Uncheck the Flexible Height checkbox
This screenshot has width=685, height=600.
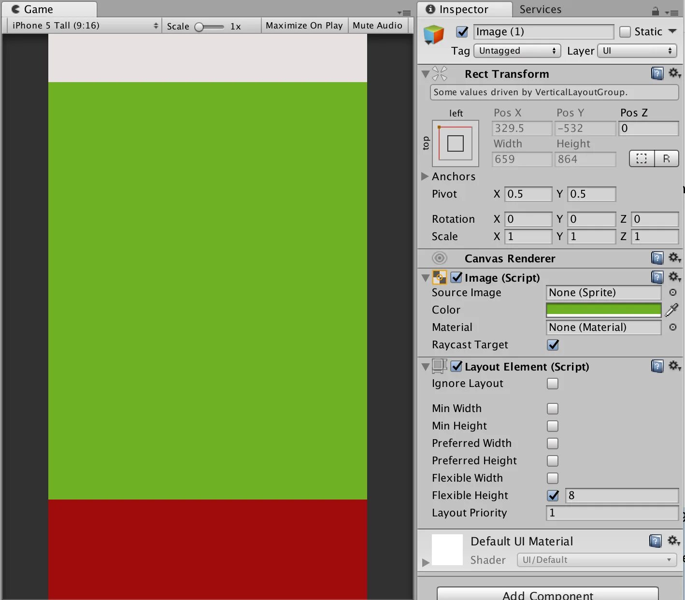click(553, 496)
